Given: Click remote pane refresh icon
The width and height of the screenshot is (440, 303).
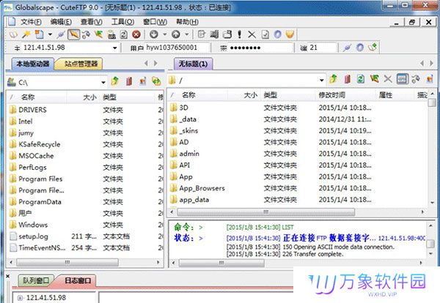Looking at the screenshot, I should pyautogui.click(x=361, y=79).
